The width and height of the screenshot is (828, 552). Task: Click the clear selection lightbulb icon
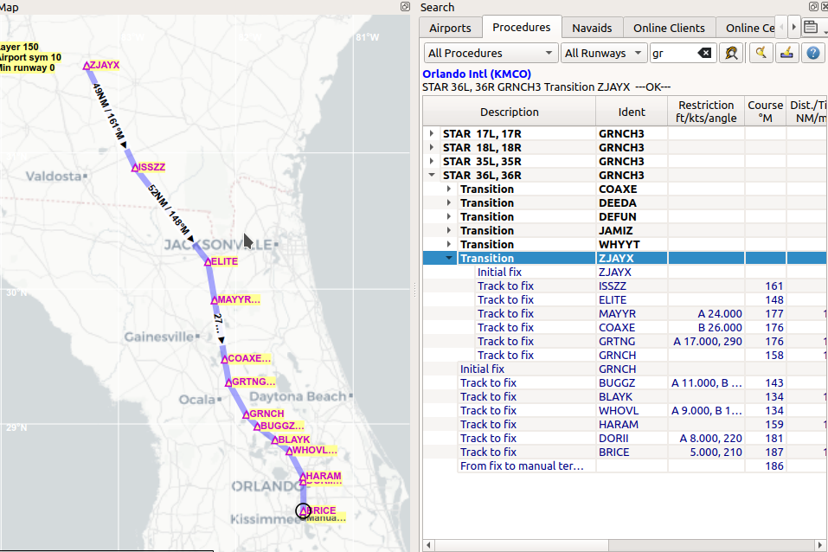coord(761,53)
